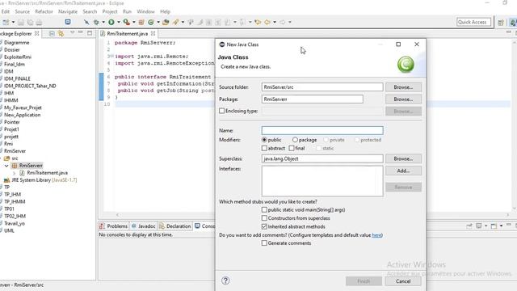This screenshot has height=291, width=517.
Task: Click the Print icon in main toolbar
Action: click(x=39, y=22)
